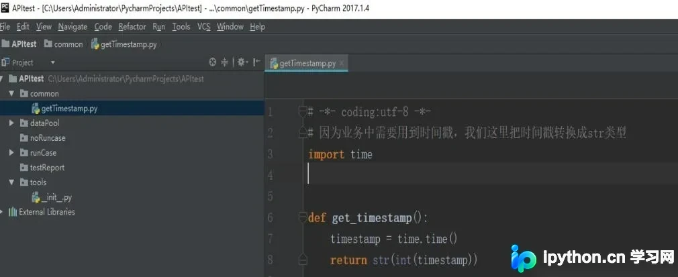Image resolution: width=678 pixels, height=277 pixels.
Task: Open the View menu
Action: (44, 27)
